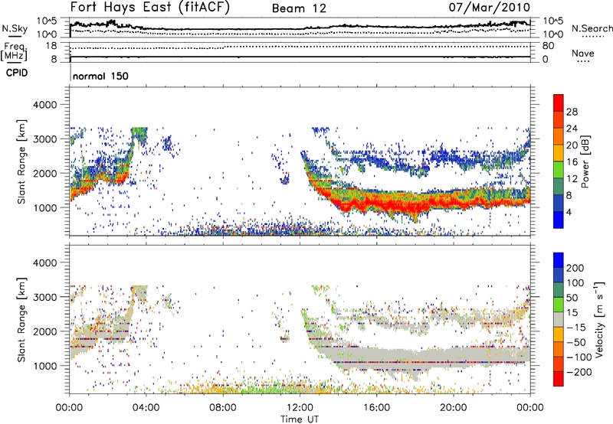613x424 pixels.
Task: Click the "N.Search" legend label
Action: pyautogui.click(x=592, y=28)
